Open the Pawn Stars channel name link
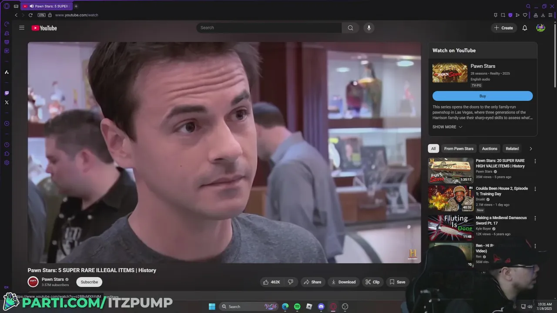557x313 pixels. pyautogui.click(x=53, y=280)
